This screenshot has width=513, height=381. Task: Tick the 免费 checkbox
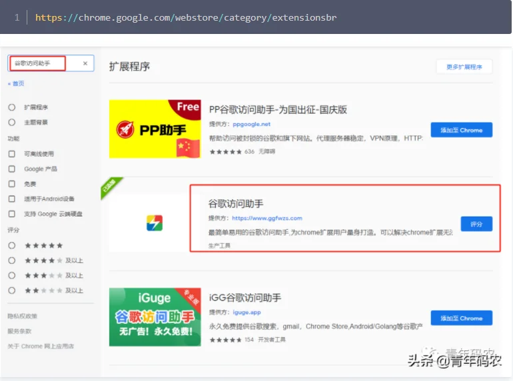pos(12,184)
